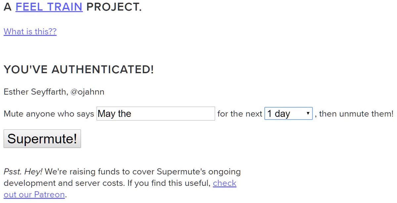Follow the "out our Patreon" link text
397x203 pixels.
tap(34, 194)
